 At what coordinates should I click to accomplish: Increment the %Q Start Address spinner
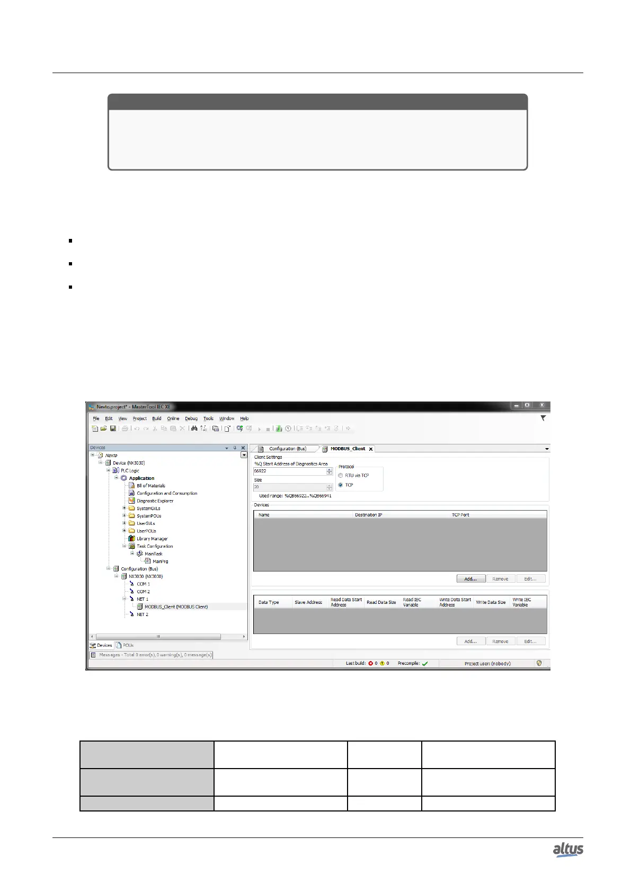coord(330,469)
